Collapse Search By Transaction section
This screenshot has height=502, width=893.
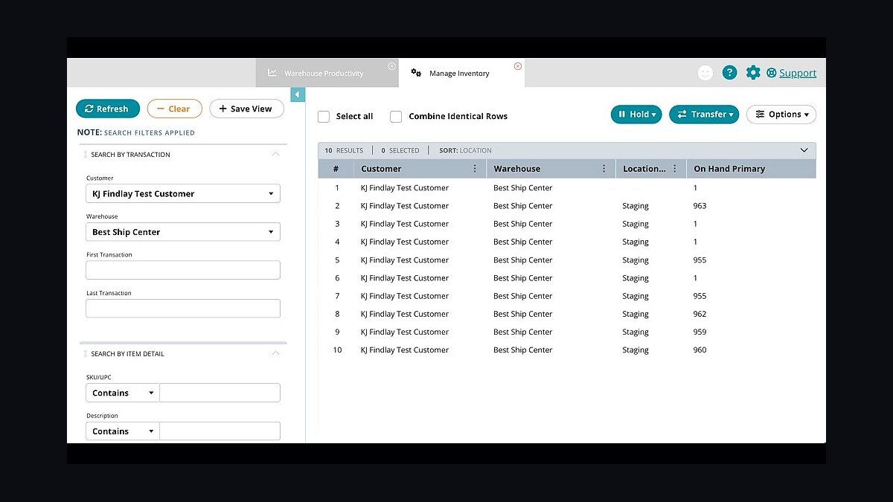pos(275,155)
